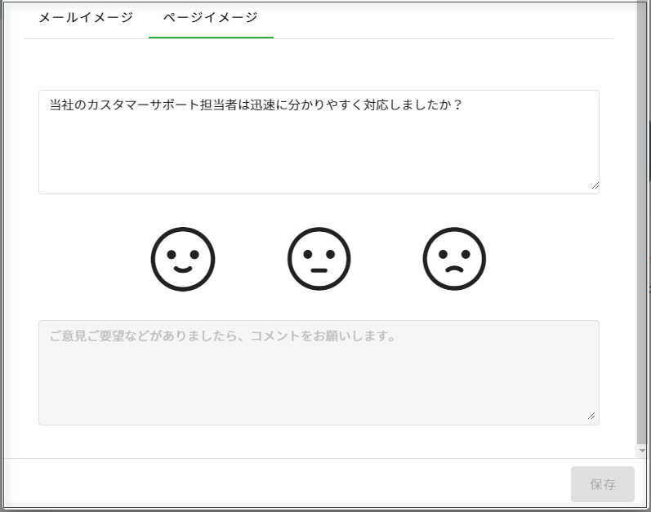This screenshot has width=651, height=512.
Task: Click the comment box resize grip
Action: (591, 416)
